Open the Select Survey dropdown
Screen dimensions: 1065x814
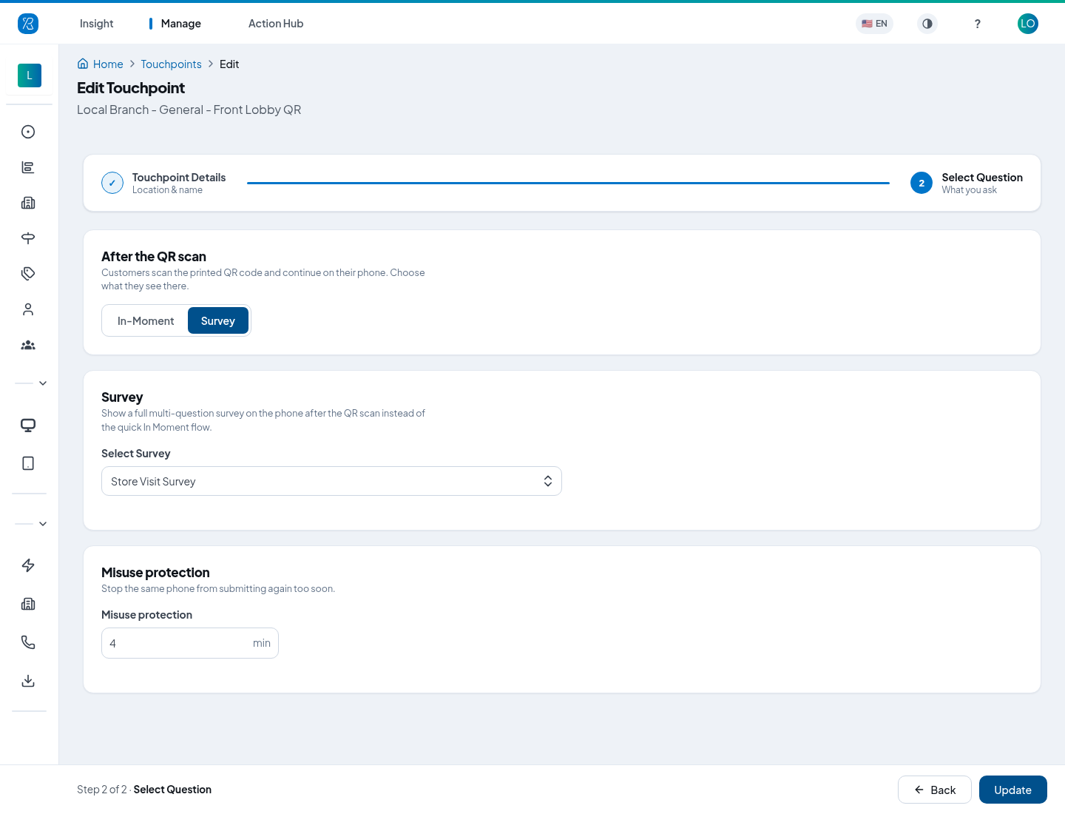pos(331,481)
